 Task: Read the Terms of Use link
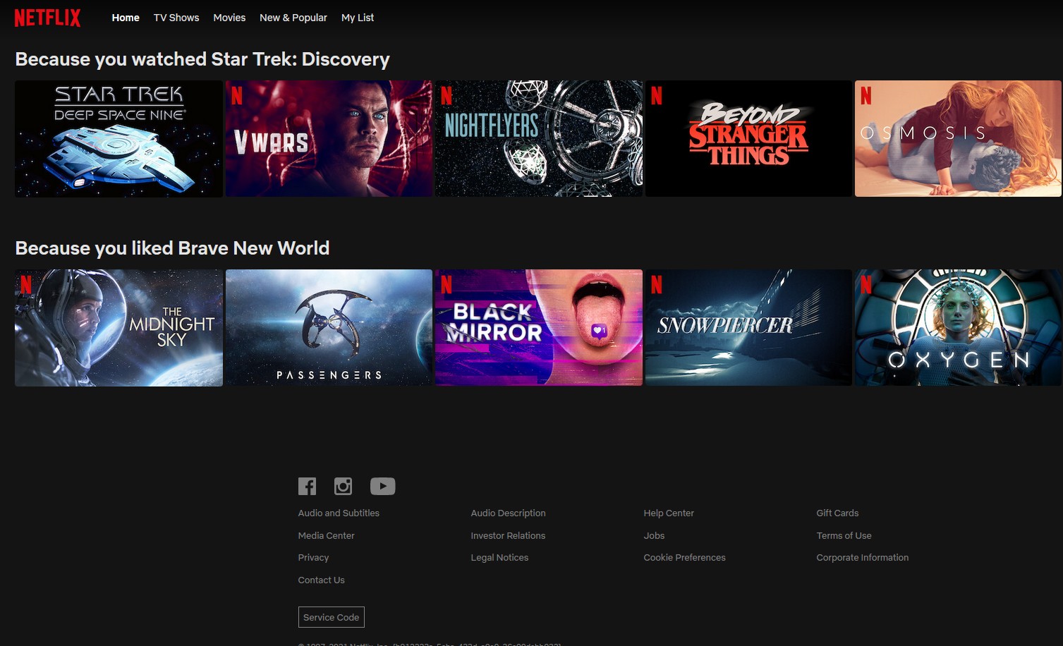coord(844,535)
